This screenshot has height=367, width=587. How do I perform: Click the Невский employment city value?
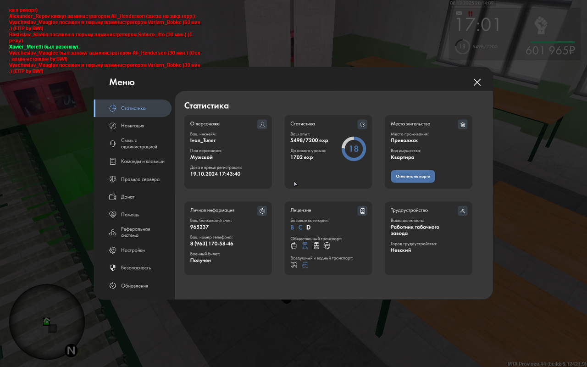pos(401,250)
